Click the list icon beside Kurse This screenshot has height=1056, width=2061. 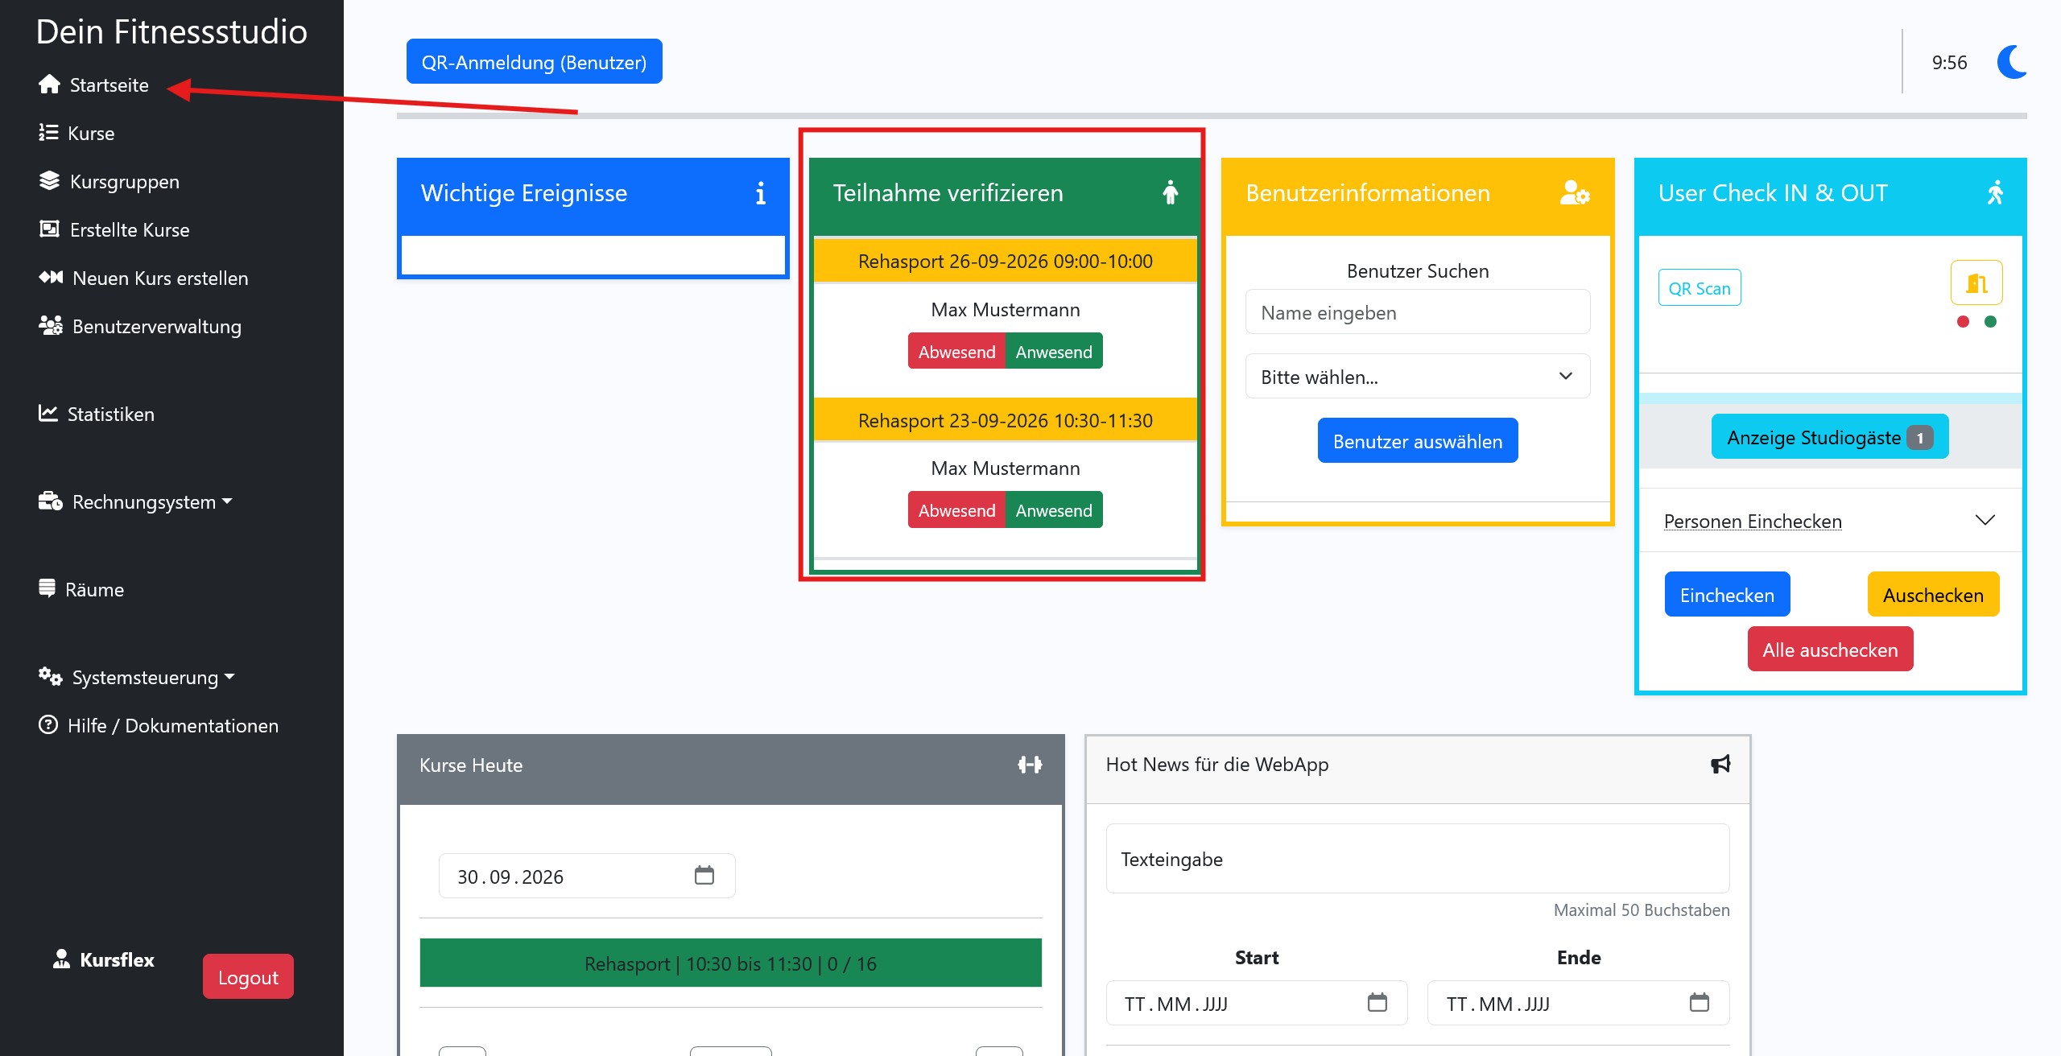tap(48, 132)
